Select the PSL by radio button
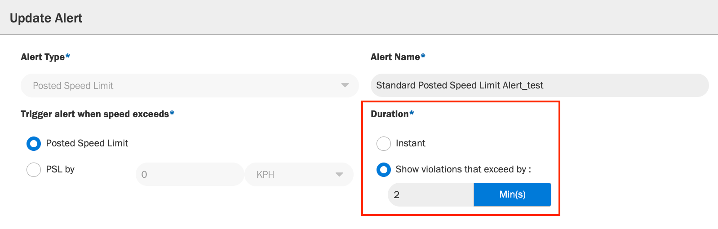Viewport: 718px width, 229px height. (x=34, y=170)
